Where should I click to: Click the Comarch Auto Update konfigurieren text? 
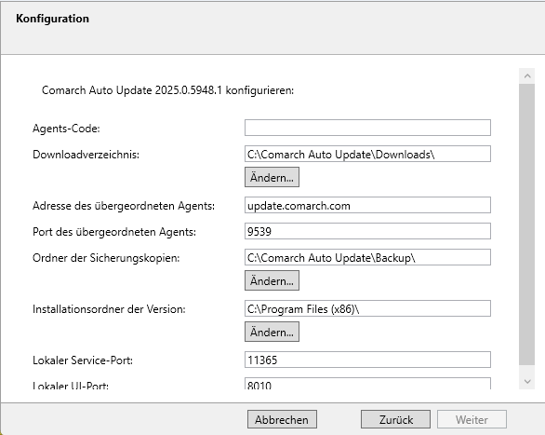pos(167,90)
